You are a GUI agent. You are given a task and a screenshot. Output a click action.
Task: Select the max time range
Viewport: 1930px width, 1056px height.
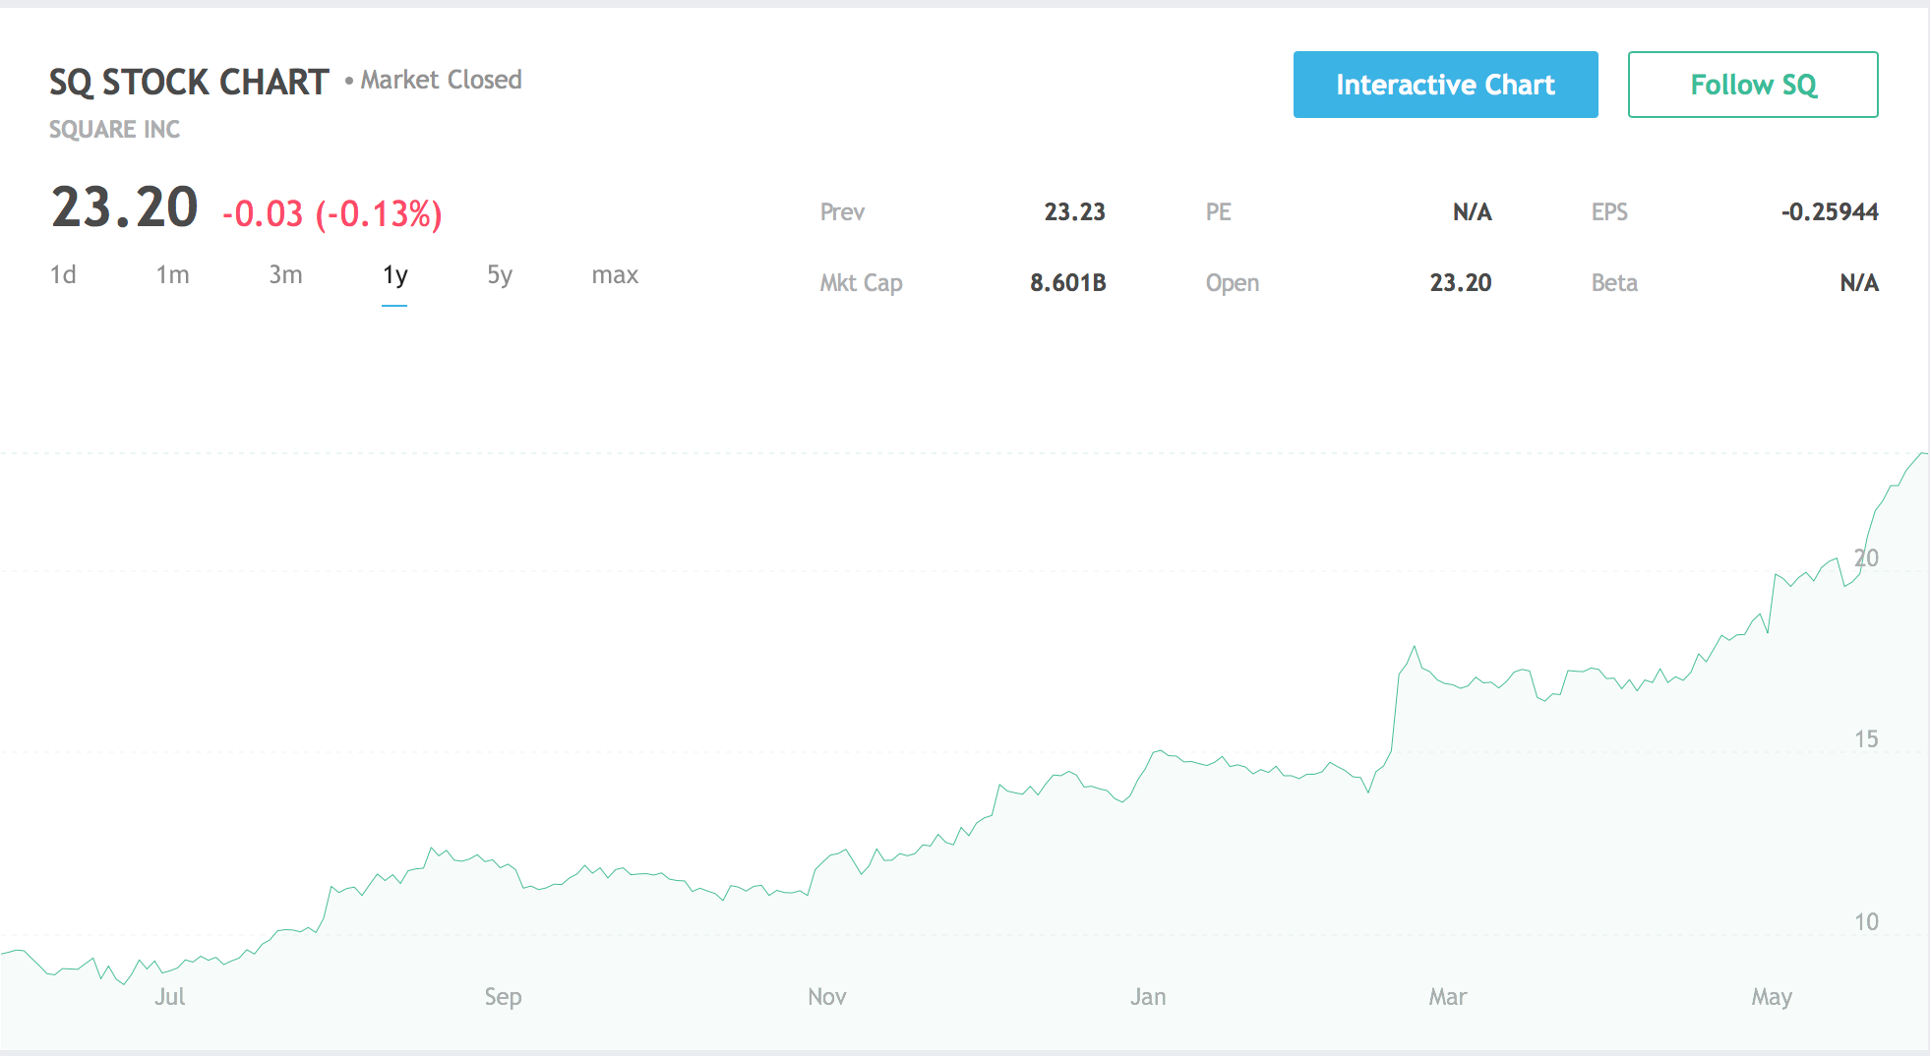coord(615,275)
